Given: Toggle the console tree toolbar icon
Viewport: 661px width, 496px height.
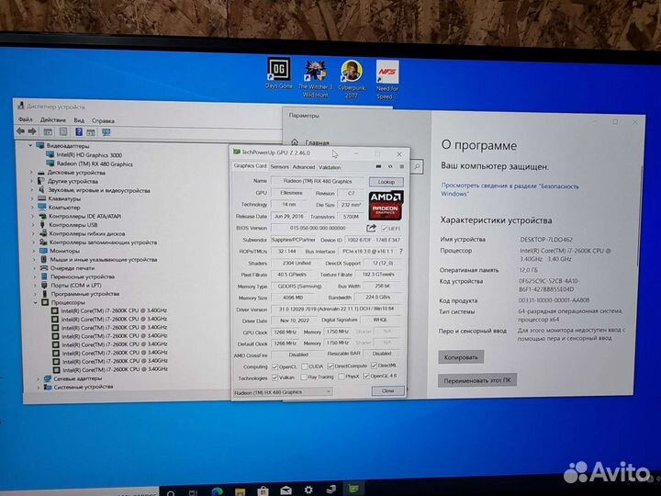Looking at the screenshot, I should coord(48,132).
